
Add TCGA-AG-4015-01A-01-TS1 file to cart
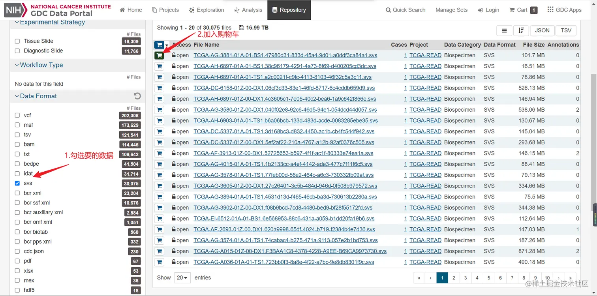click(159, 164)
